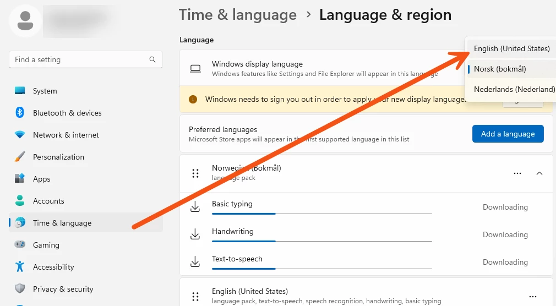The image size is (556, 306).
Task: Click Add a language button
Action: coord(508,134)
